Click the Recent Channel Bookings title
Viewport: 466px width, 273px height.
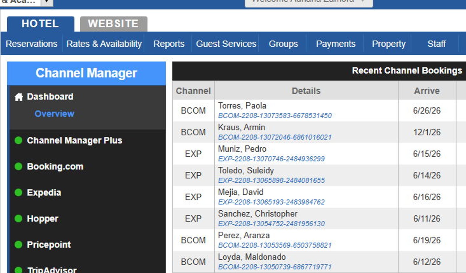pyautogui.click(x=407, y=71)
